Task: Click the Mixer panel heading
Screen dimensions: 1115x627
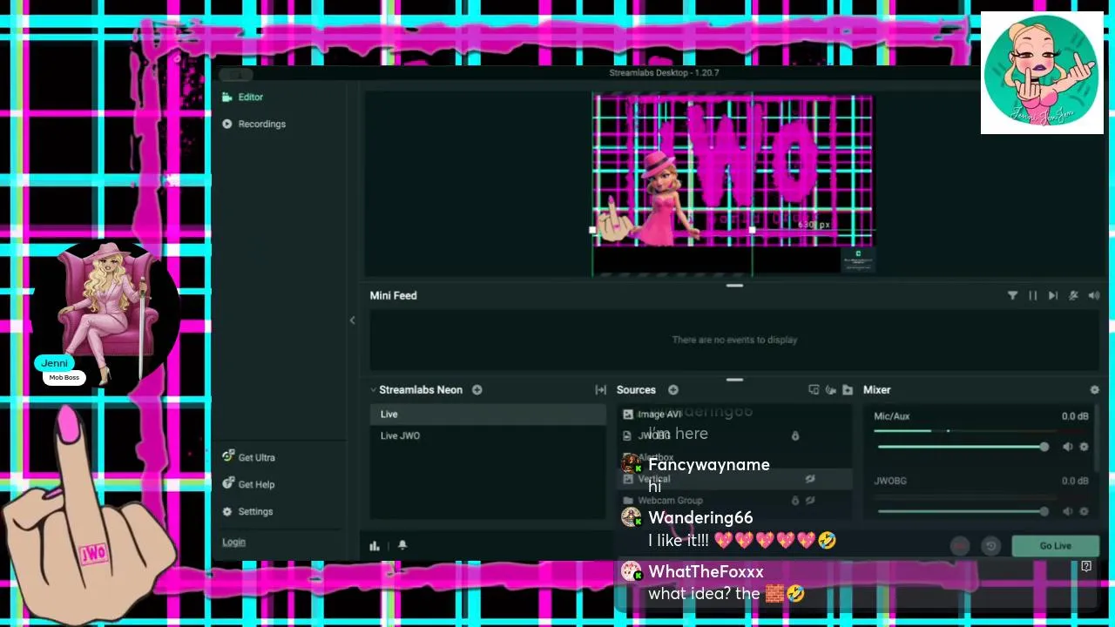Action: (x=876, y=390)
